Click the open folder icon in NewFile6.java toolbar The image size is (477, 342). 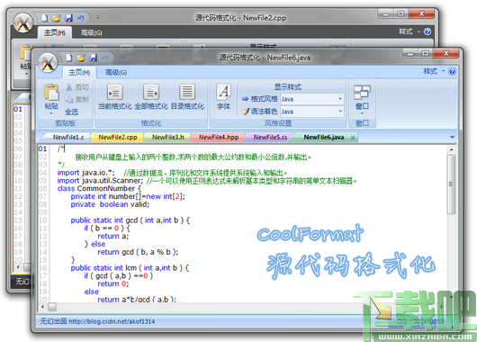tap(81, 58)
